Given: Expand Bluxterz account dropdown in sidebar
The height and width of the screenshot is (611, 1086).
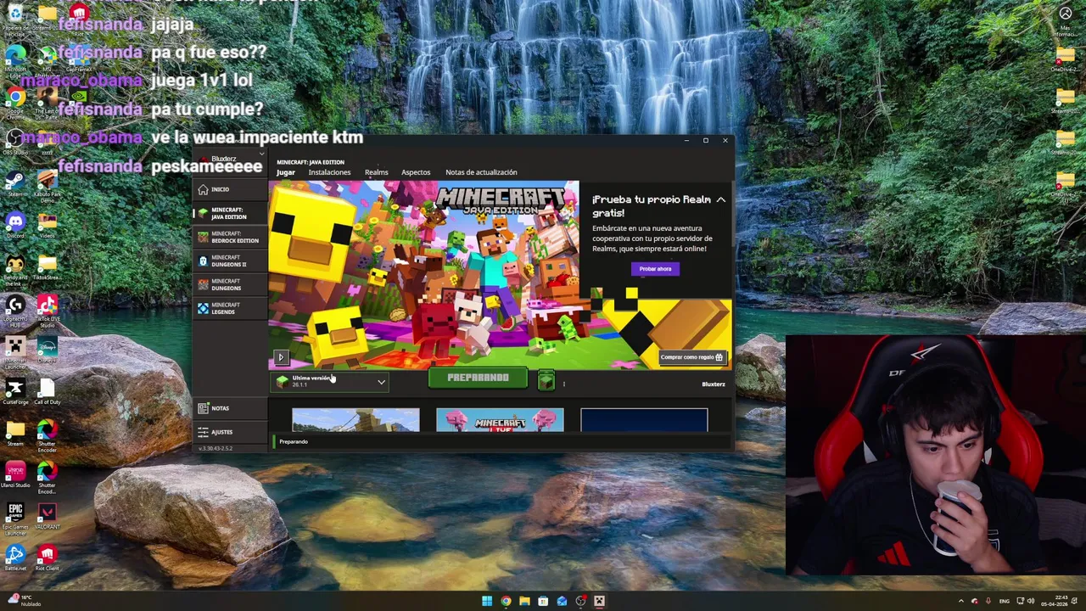Looking at the screenshot, I should coord(261,155).
